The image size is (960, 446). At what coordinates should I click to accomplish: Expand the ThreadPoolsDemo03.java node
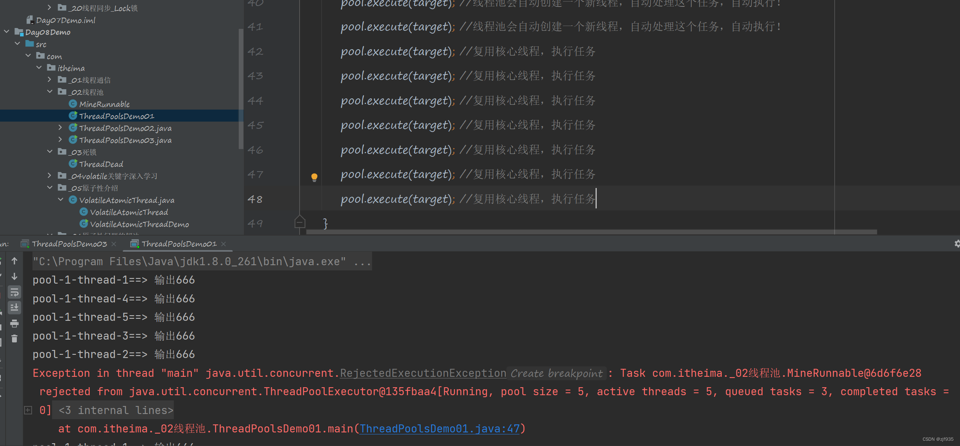click(60, 139)
